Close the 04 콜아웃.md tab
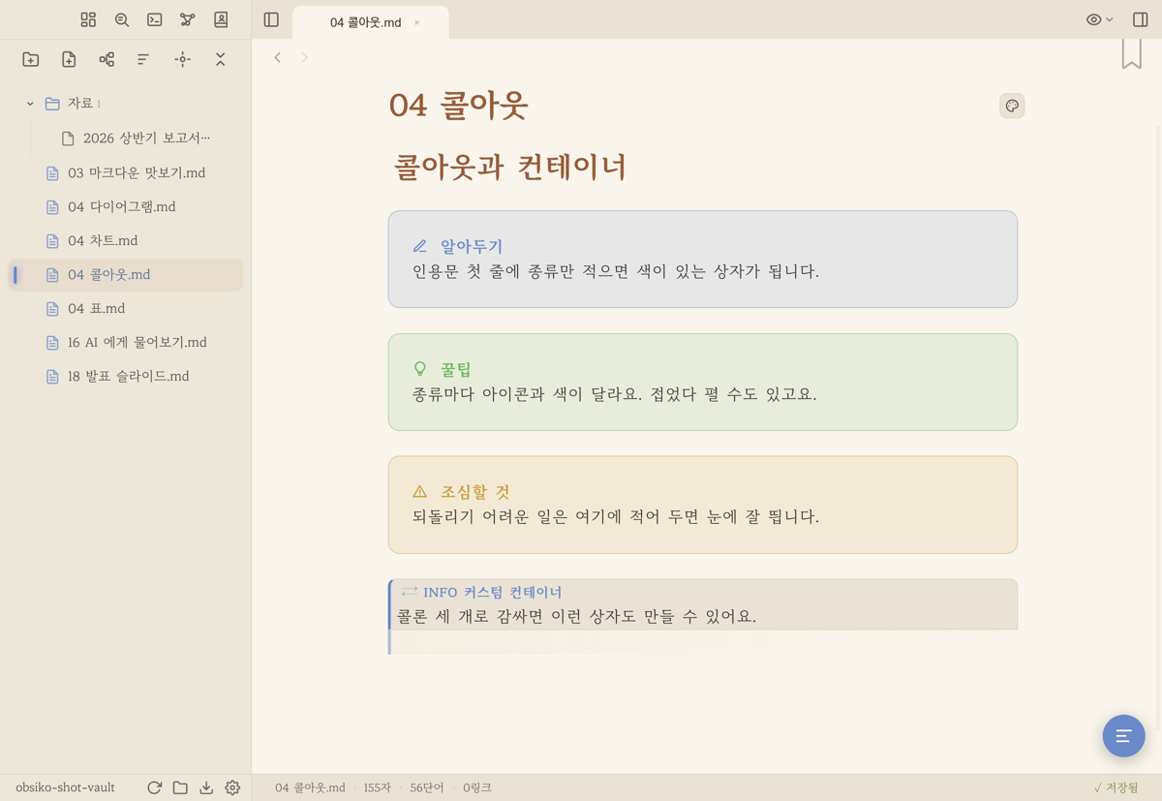This screenshot has width=1162, height=801. 417,22
